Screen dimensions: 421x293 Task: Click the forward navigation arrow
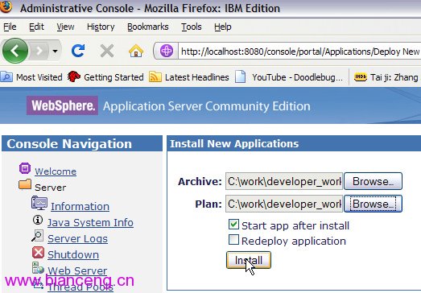[x=39, y=51]
